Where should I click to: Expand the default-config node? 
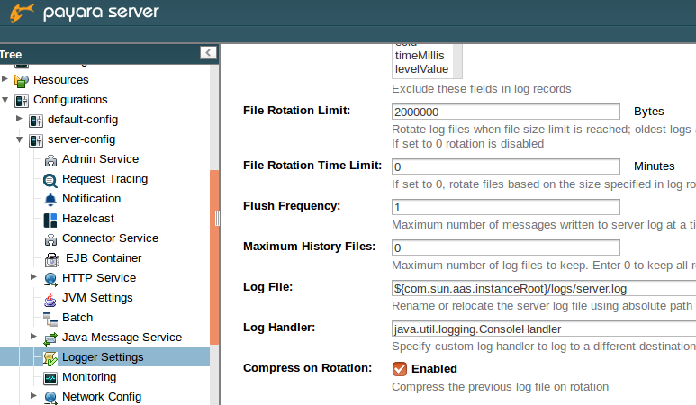(19, 119)
